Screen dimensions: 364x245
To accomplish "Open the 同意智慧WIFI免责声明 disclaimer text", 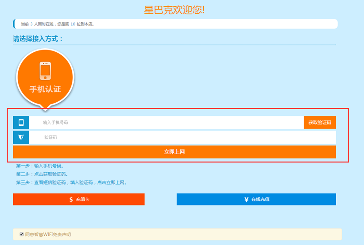I will (x=48, y=235).
